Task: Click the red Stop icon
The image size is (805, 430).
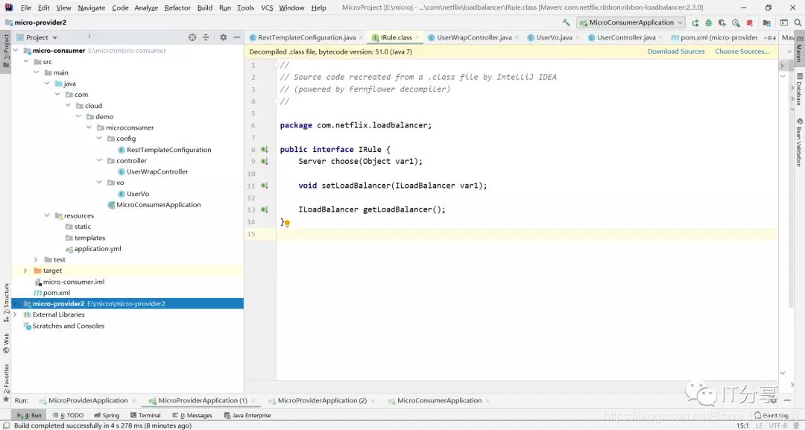Action: [750, 22]
